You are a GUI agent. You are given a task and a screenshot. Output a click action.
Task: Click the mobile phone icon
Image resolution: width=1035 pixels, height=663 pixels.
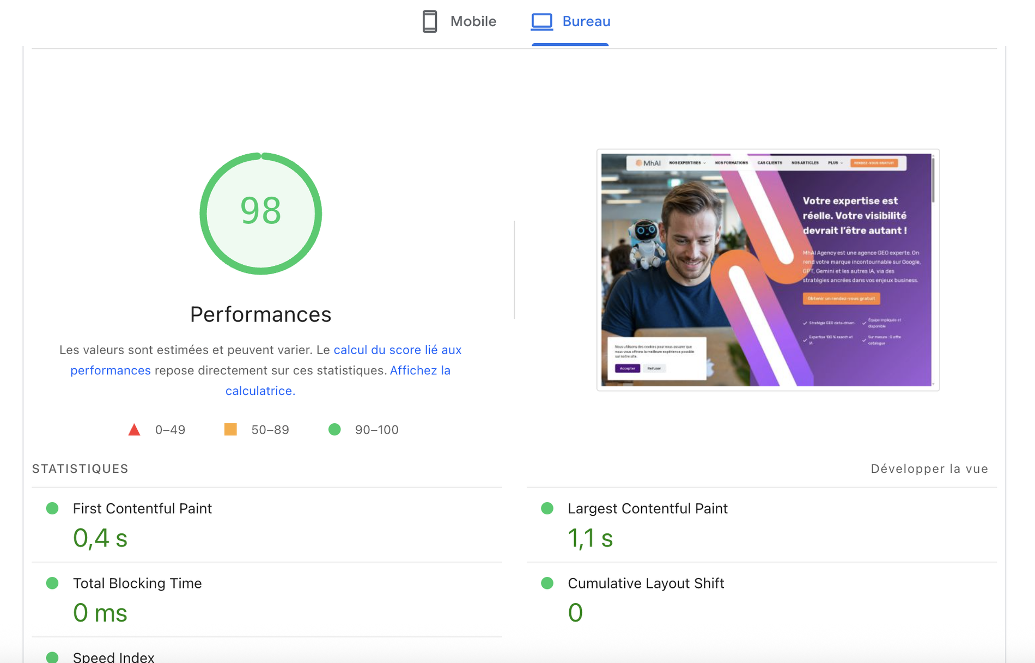click(x=430, y=22)
